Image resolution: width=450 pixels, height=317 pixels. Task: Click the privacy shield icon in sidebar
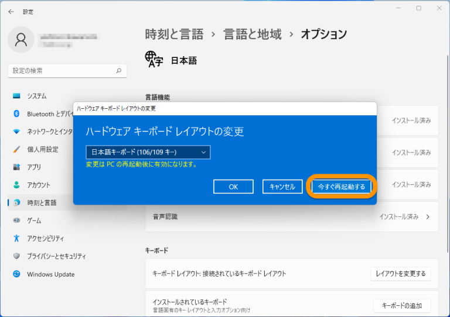16,256
